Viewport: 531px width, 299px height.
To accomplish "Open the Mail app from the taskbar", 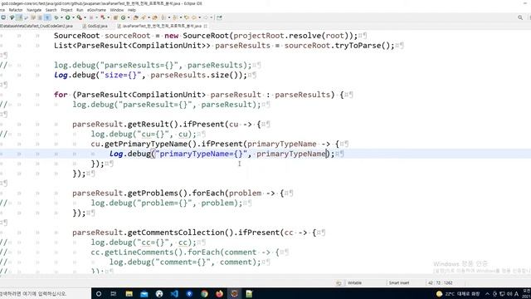I will tap(144, 293).
